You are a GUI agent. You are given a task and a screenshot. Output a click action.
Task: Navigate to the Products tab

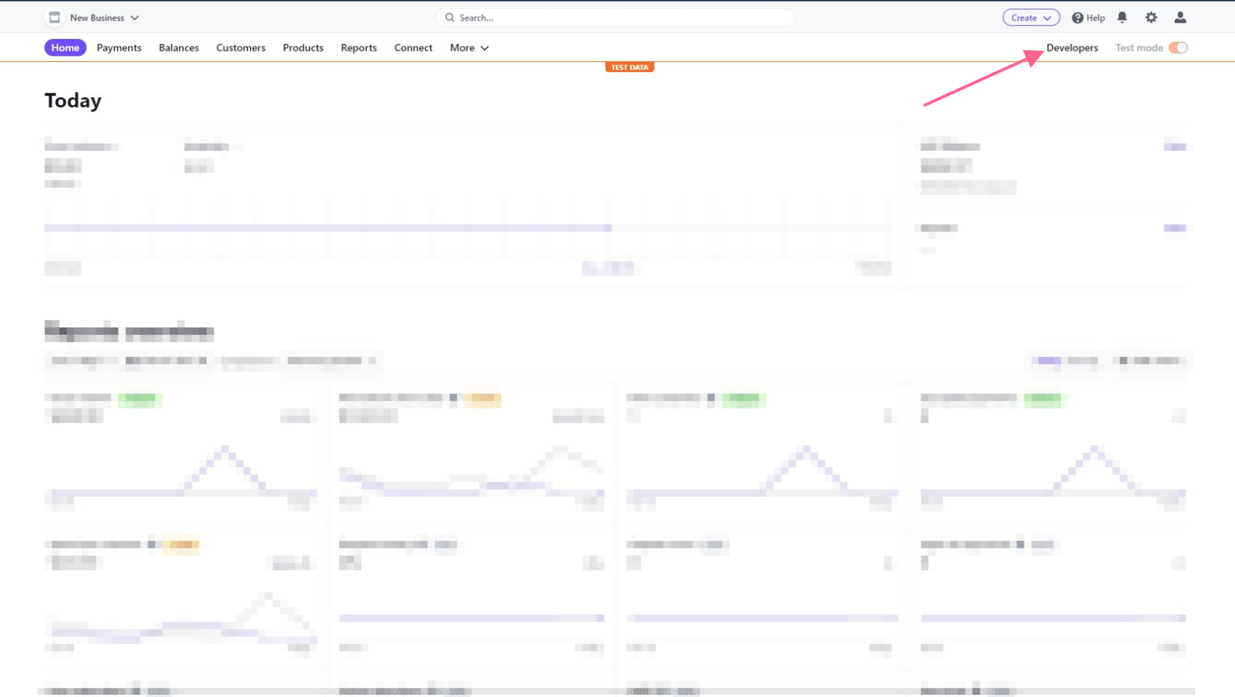303,48
